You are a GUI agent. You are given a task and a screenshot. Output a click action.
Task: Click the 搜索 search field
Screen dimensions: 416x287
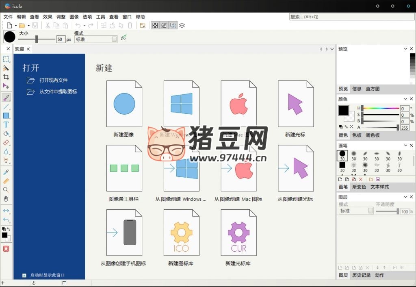352,17
